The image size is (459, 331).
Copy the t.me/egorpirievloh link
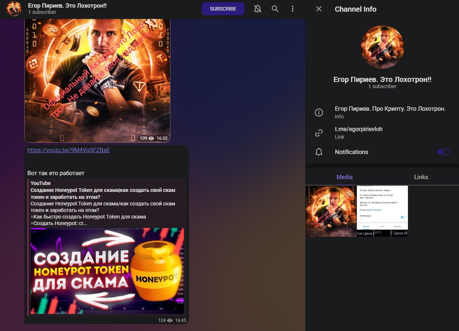359,129
